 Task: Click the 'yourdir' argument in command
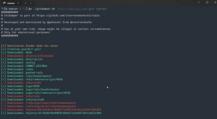click(x=102, y=9)
